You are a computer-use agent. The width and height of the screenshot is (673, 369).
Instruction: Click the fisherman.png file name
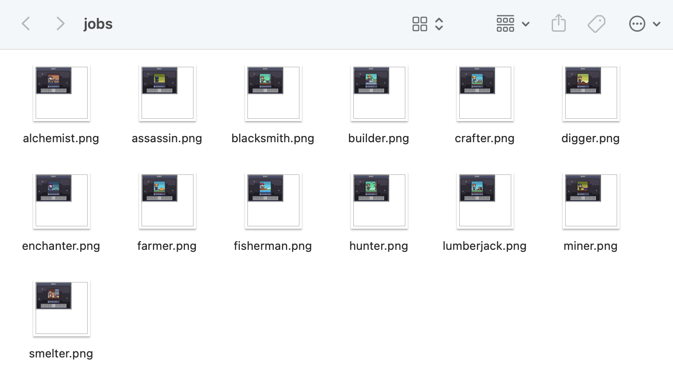pyautogui.click(x=272, y=246)
